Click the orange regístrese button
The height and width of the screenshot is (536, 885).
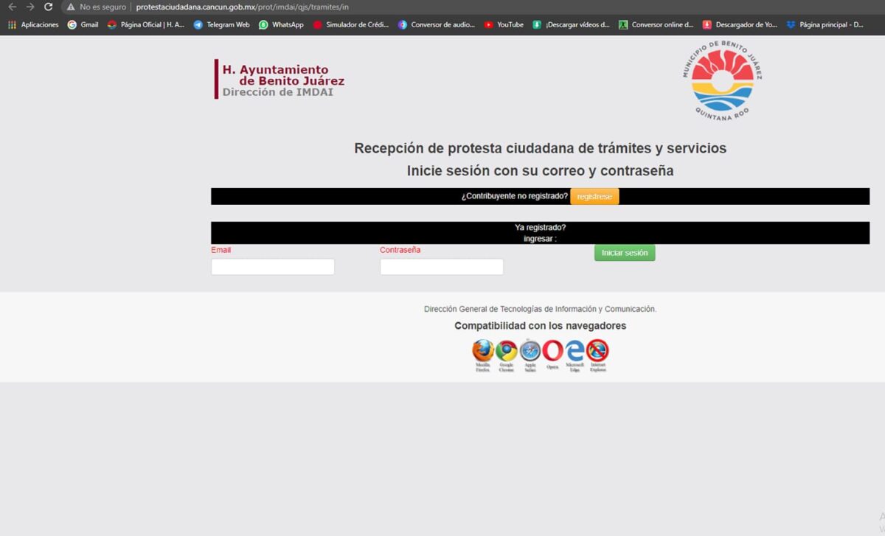(594, 197)
